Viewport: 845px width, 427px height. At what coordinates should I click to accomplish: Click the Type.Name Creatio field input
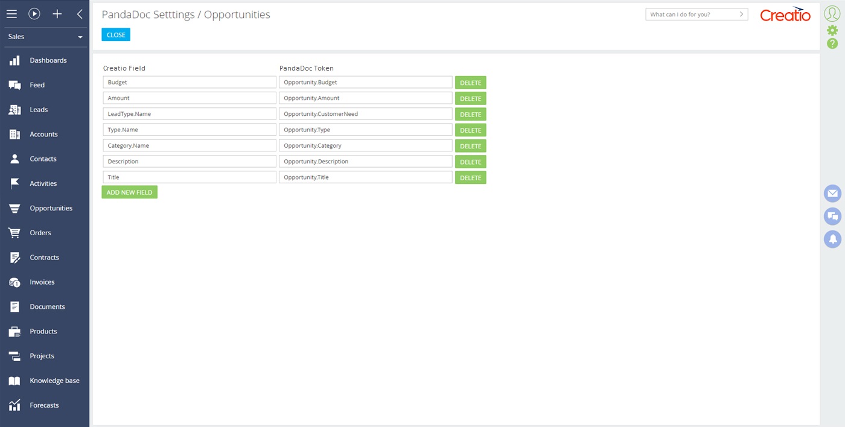click(x=190, y=130)
